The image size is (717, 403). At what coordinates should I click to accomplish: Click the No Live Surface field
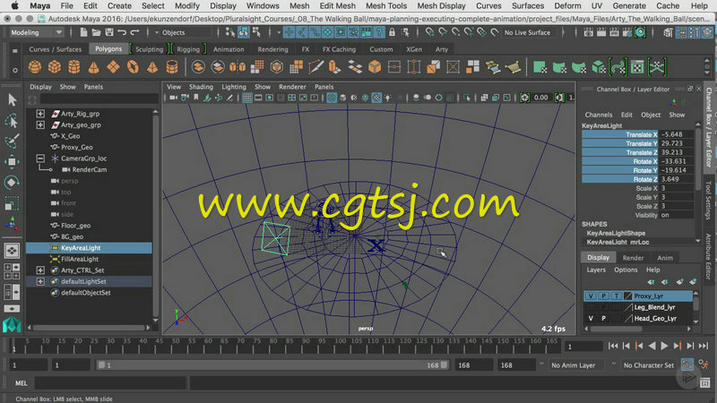(x=530, y=32)
